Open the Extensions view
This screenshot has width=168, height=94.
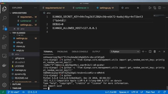click(x=4, y=46)
